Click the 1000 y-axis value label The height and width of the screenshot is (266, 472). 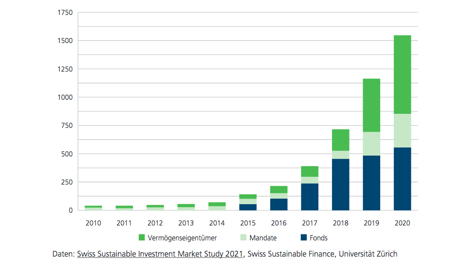click(x=65, y=97)
